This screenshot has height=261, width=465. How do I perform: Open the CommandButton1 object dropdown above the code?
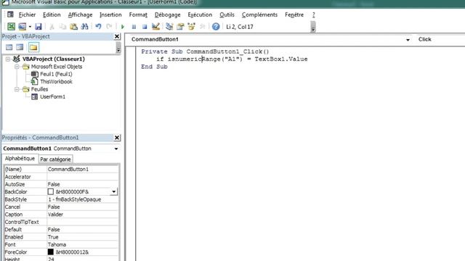[408, 40]
